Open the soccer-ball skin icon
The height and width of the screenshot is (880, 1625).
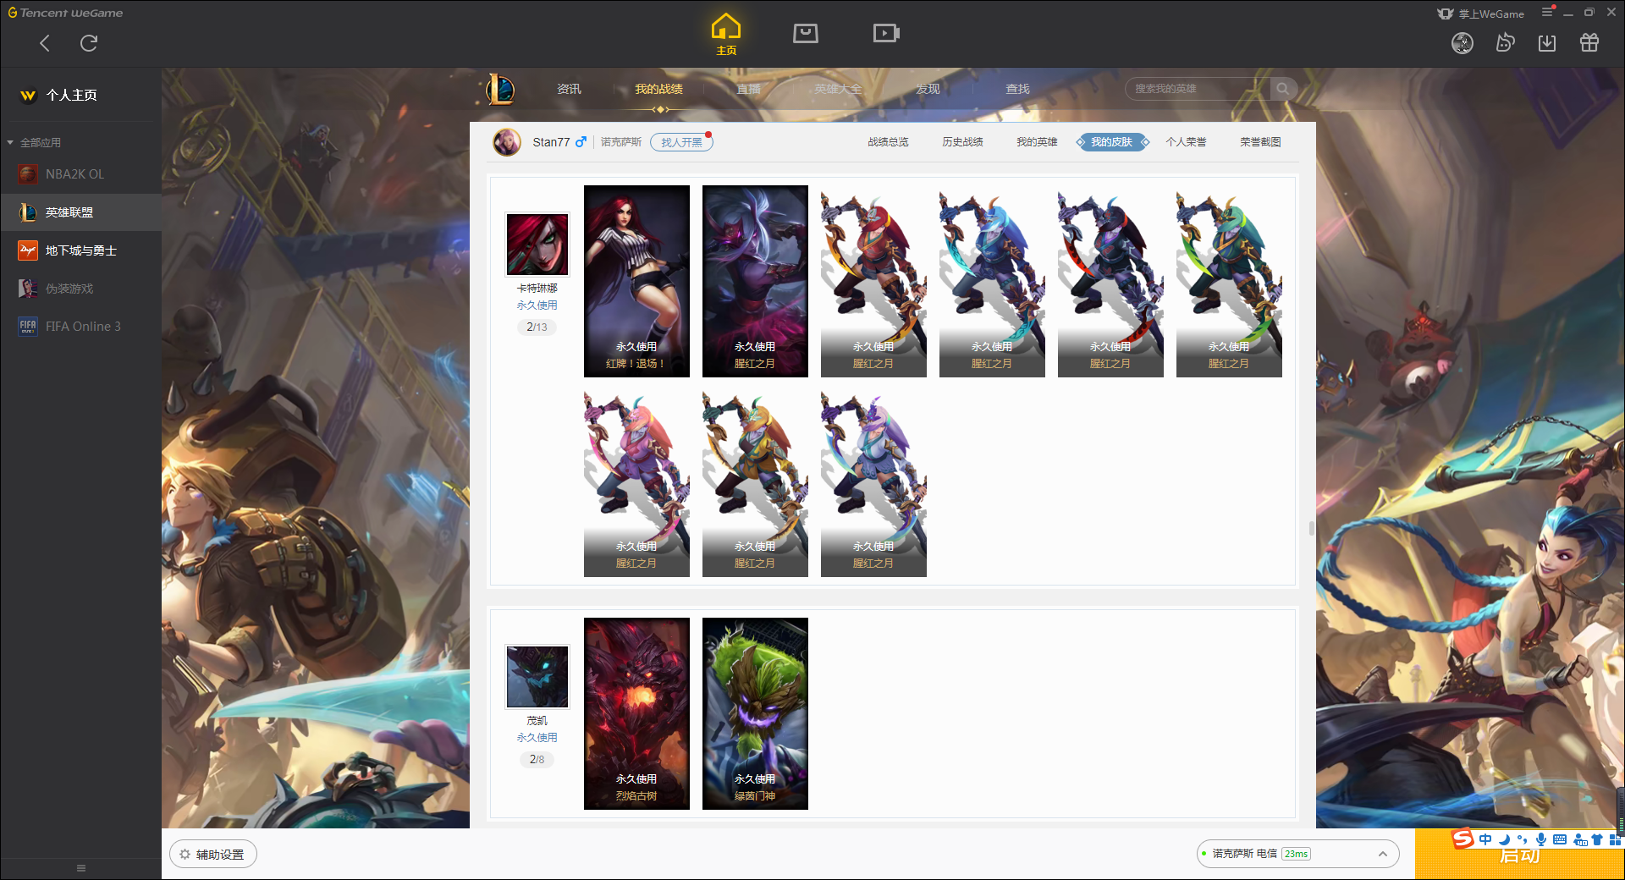coord(1462,43)
